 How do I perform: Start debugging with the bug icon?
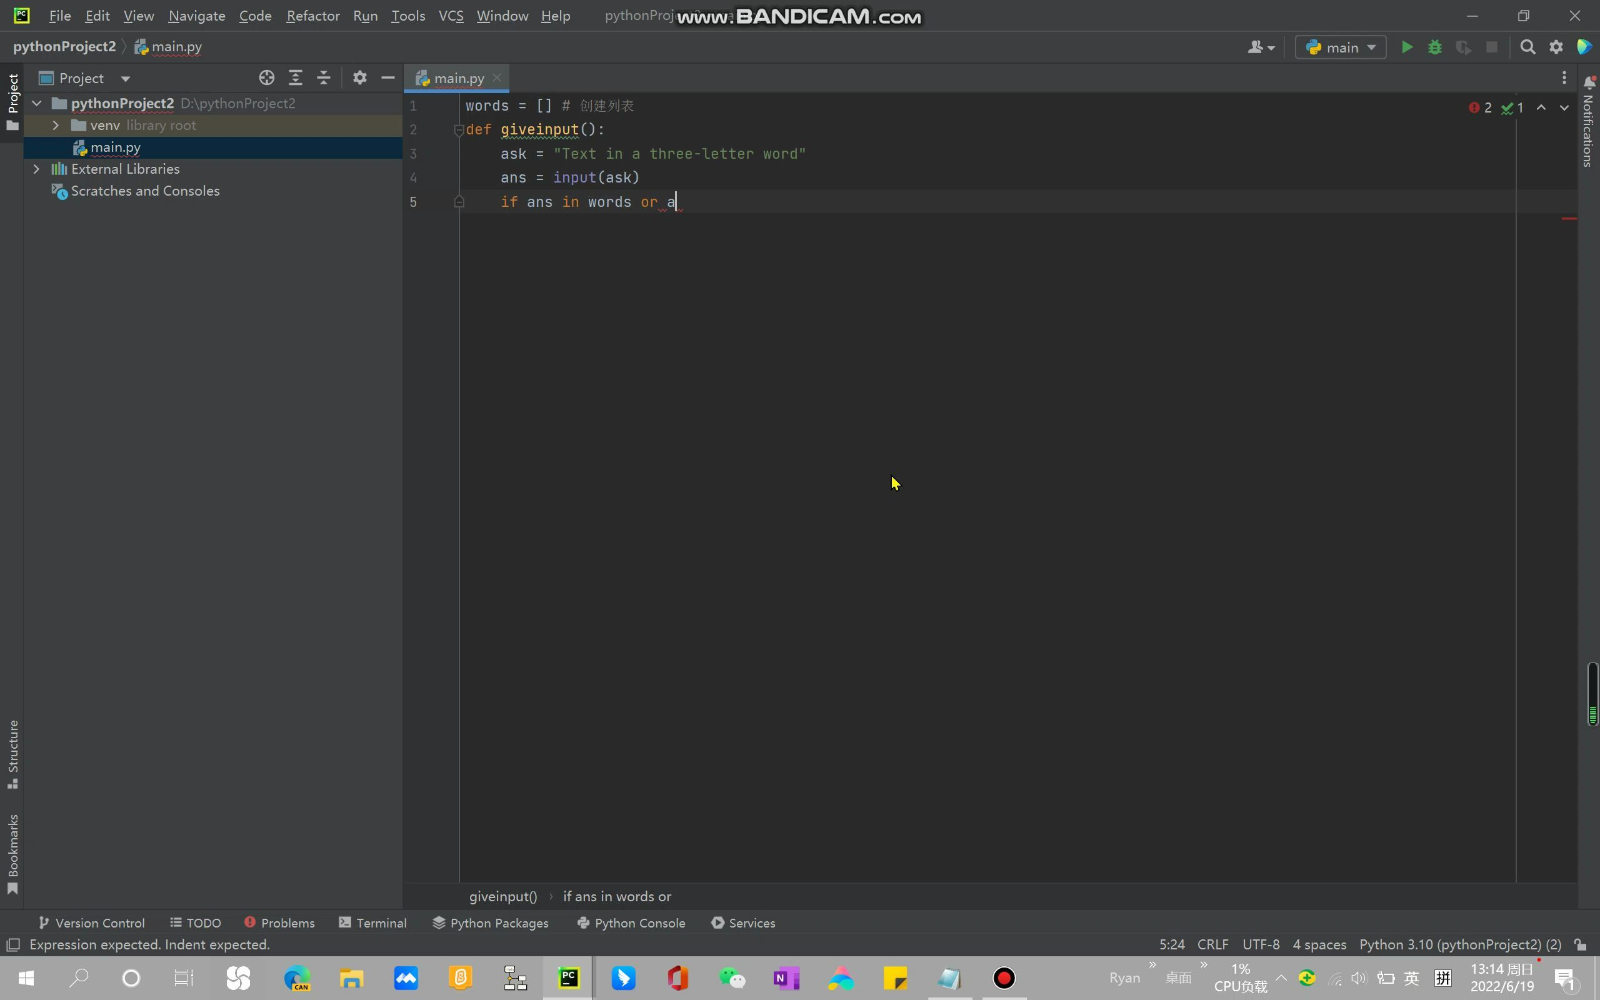click(x=1435, y=47)
